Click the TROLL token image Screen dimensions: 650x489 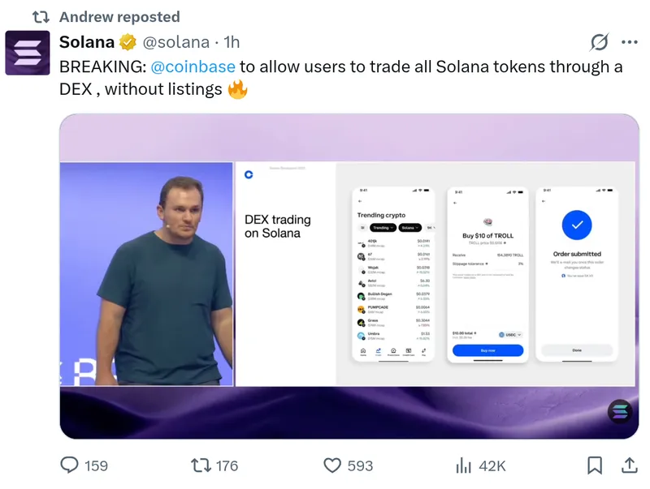[x=488, y=221]
